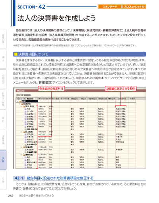The width and height of the screenshot is (159, 203).
Task: Click the folder icon of the [流動資産] group
Action: [22, 104]
